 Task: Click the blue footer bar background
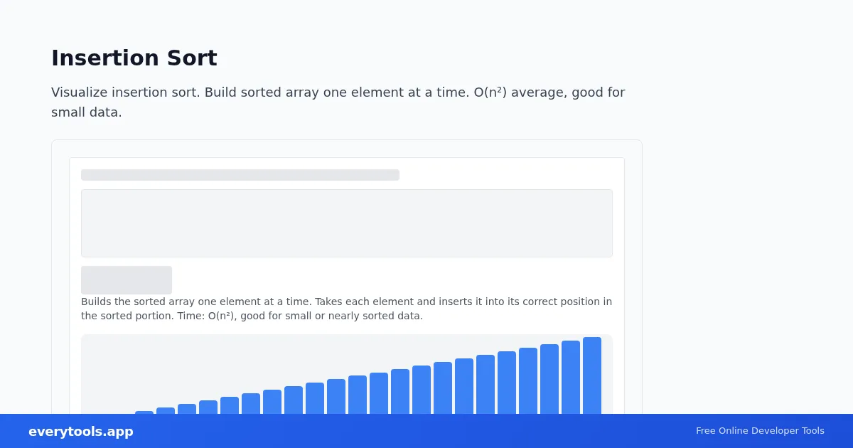(x=426, y=431)
